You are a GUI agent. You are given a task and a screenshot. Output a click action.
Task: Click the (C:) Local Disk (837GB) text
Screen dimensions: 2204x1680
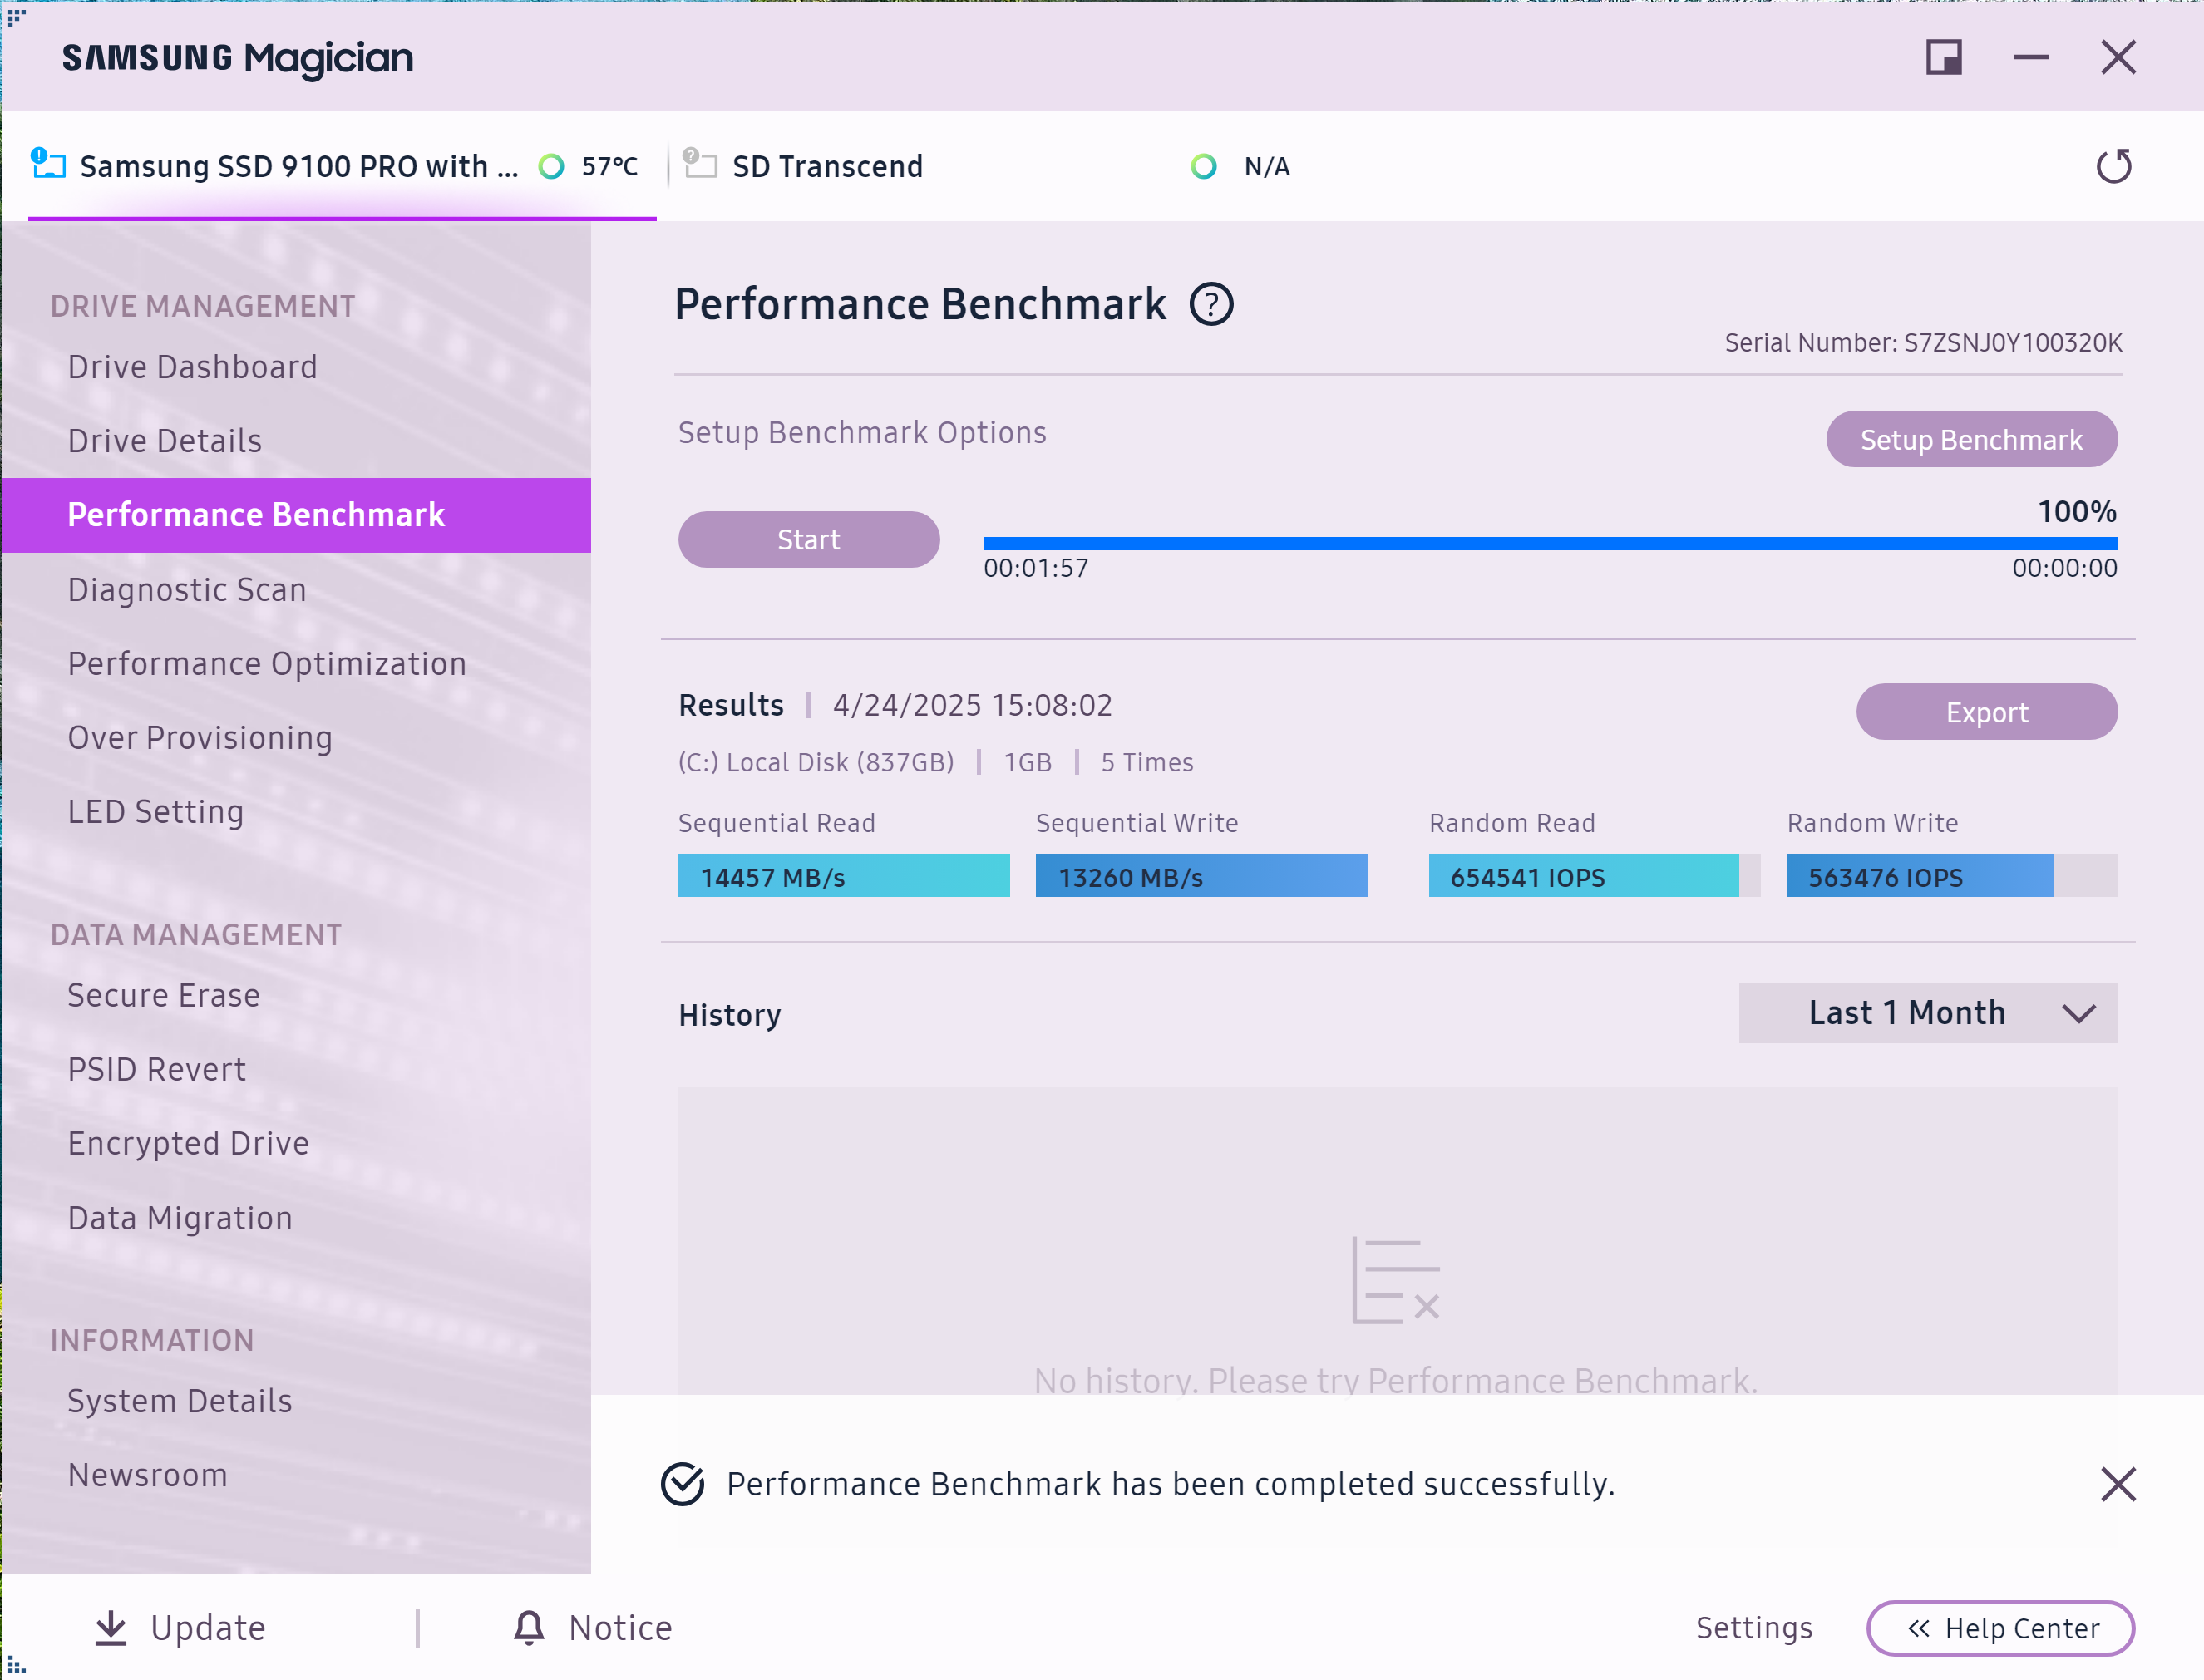click(x=816, y=763)
